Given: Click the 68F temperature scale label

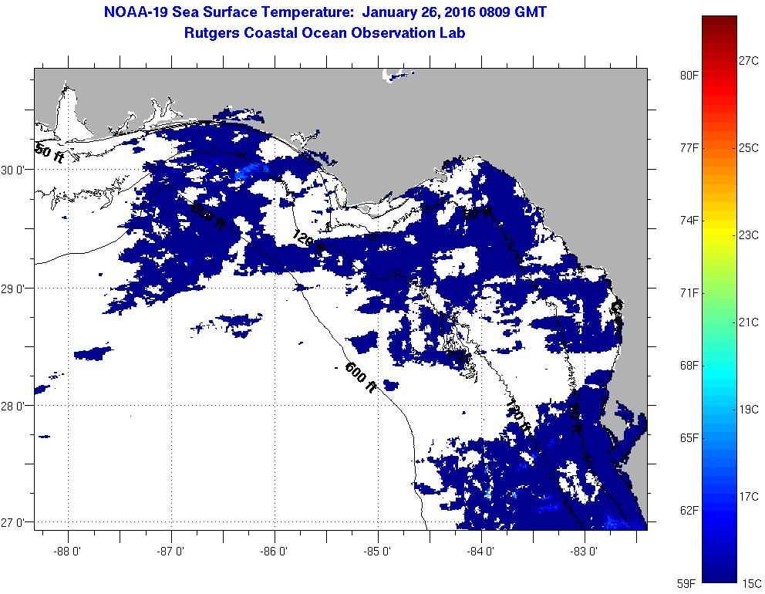Looking at the screenshot, I should [x=689, y=365].
